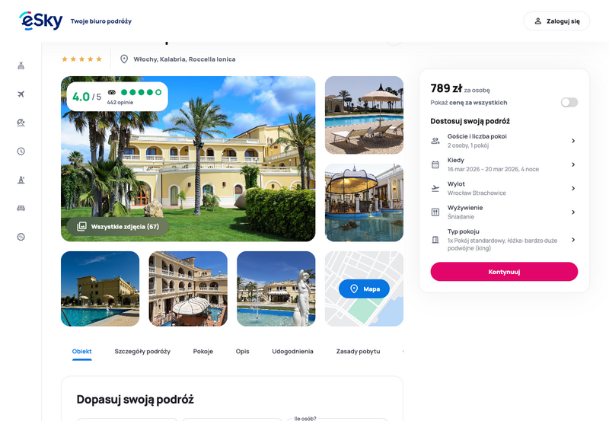Viewport: 609px width, 421px height.
Task: Click the airplane flights icon in sidebar
Action: (21, 94)
